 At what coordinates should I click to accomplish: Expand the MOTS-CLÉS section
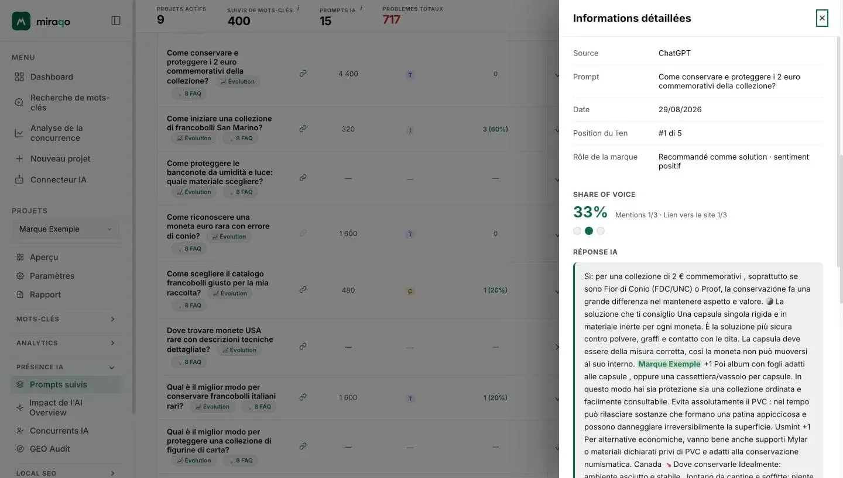[x=66, y=319]
